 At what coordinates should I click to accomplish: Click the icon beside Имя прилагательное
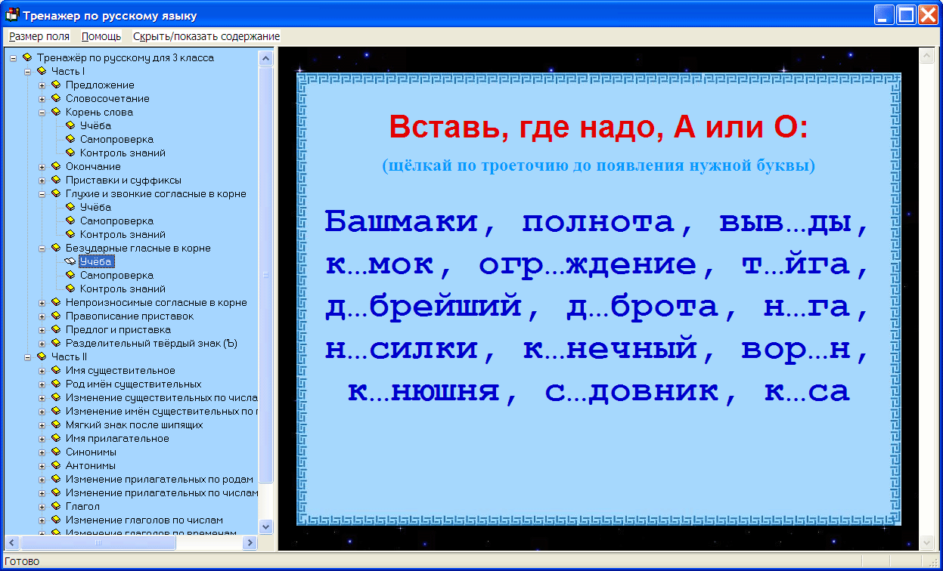[56, 439]
